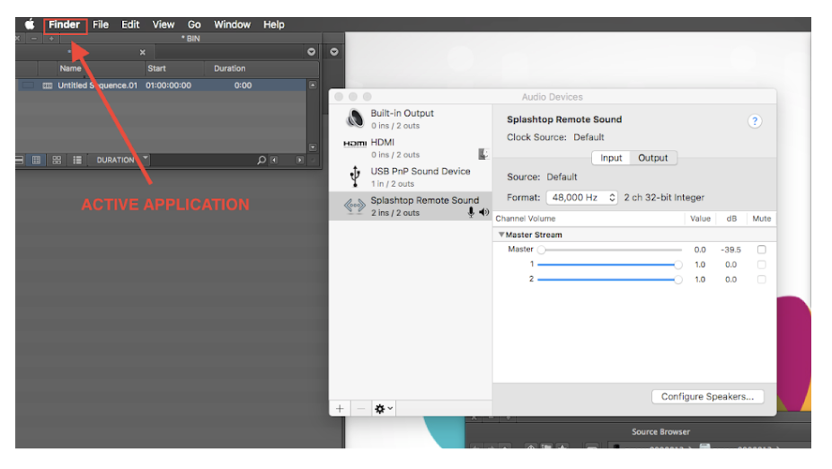Screen dimensions: 832x469
Task: Switch to the Input tab
Action: click(611, 157)
